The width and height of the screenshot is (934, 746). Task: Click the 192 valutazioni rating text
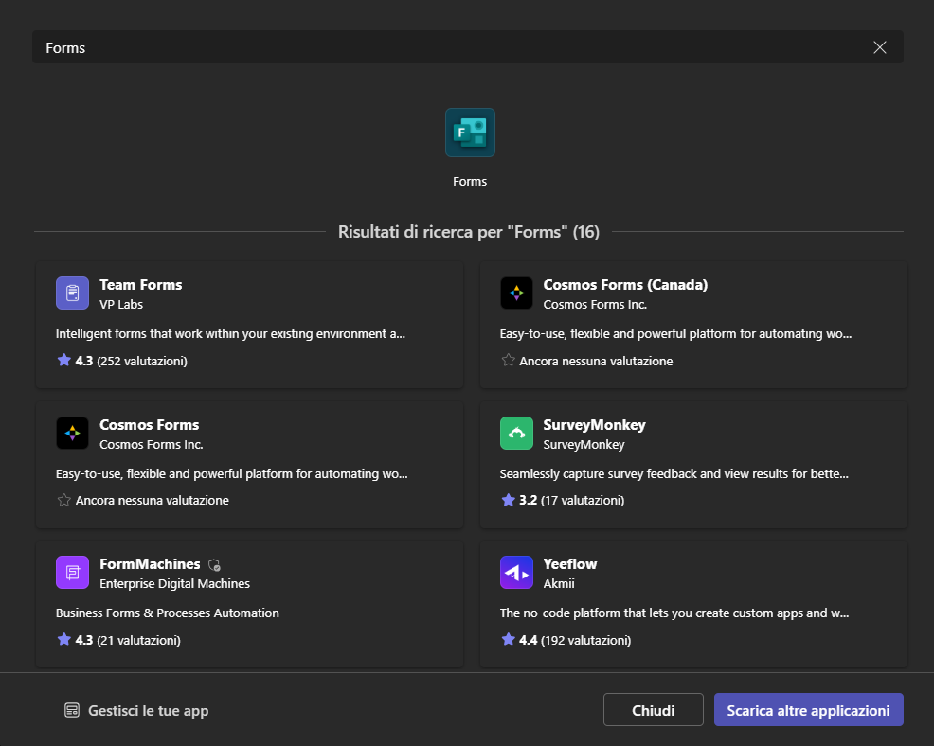pyautogui.click(x=585, y=640)
